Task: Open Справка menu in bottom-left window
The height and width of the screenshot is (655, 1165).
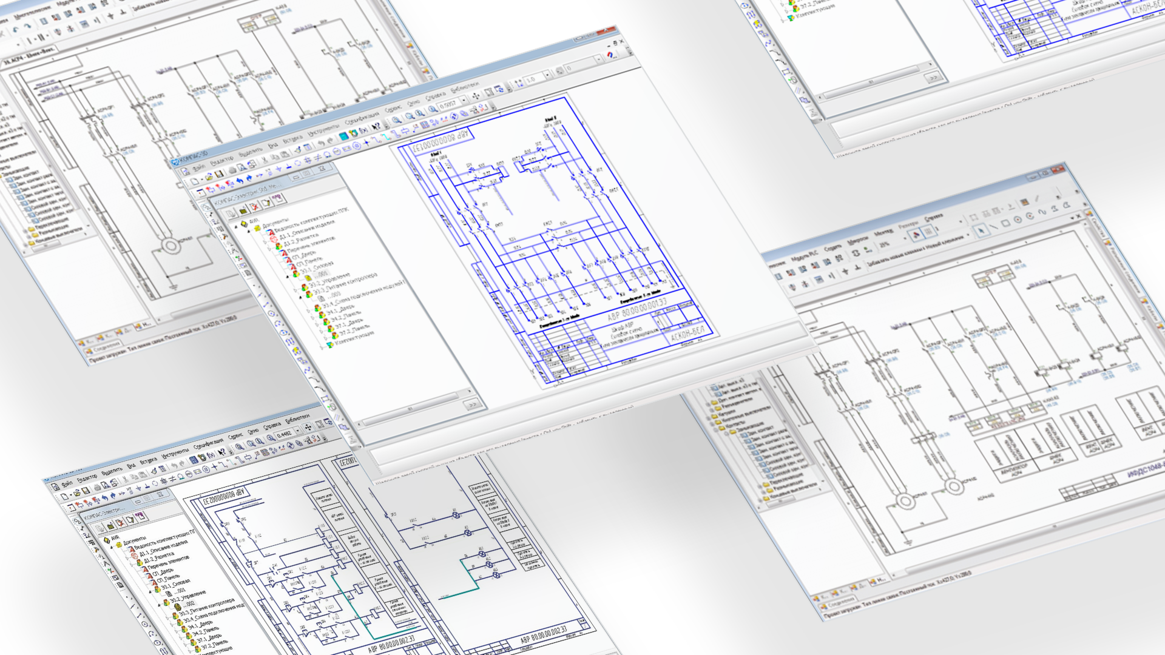Action: (x=272, y=426)
